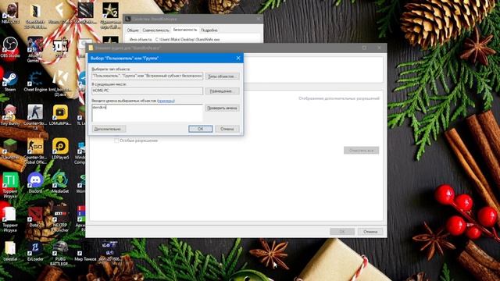Launch PUBG BATTLEGROUNDS from the desktop
Viewport: 500px width, 281px height.
tap(60, 254)
